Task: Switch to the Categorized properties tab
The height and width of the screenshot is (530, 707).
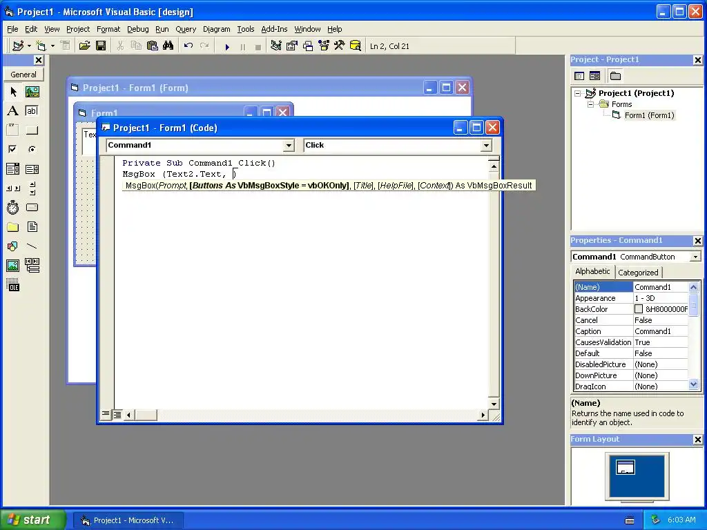Action: click(x=637, y=272)
